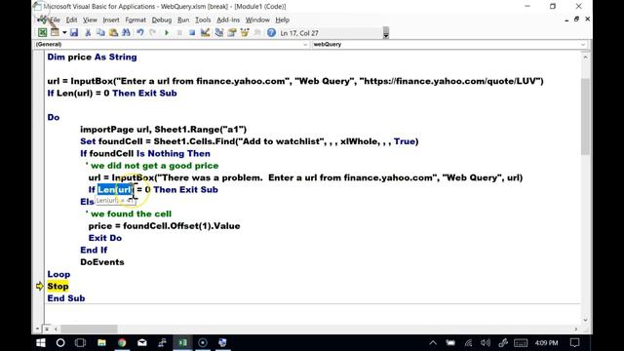This screenshot has height=351, width=624.
Task: Click the Break pause icon
Action: 179,32
